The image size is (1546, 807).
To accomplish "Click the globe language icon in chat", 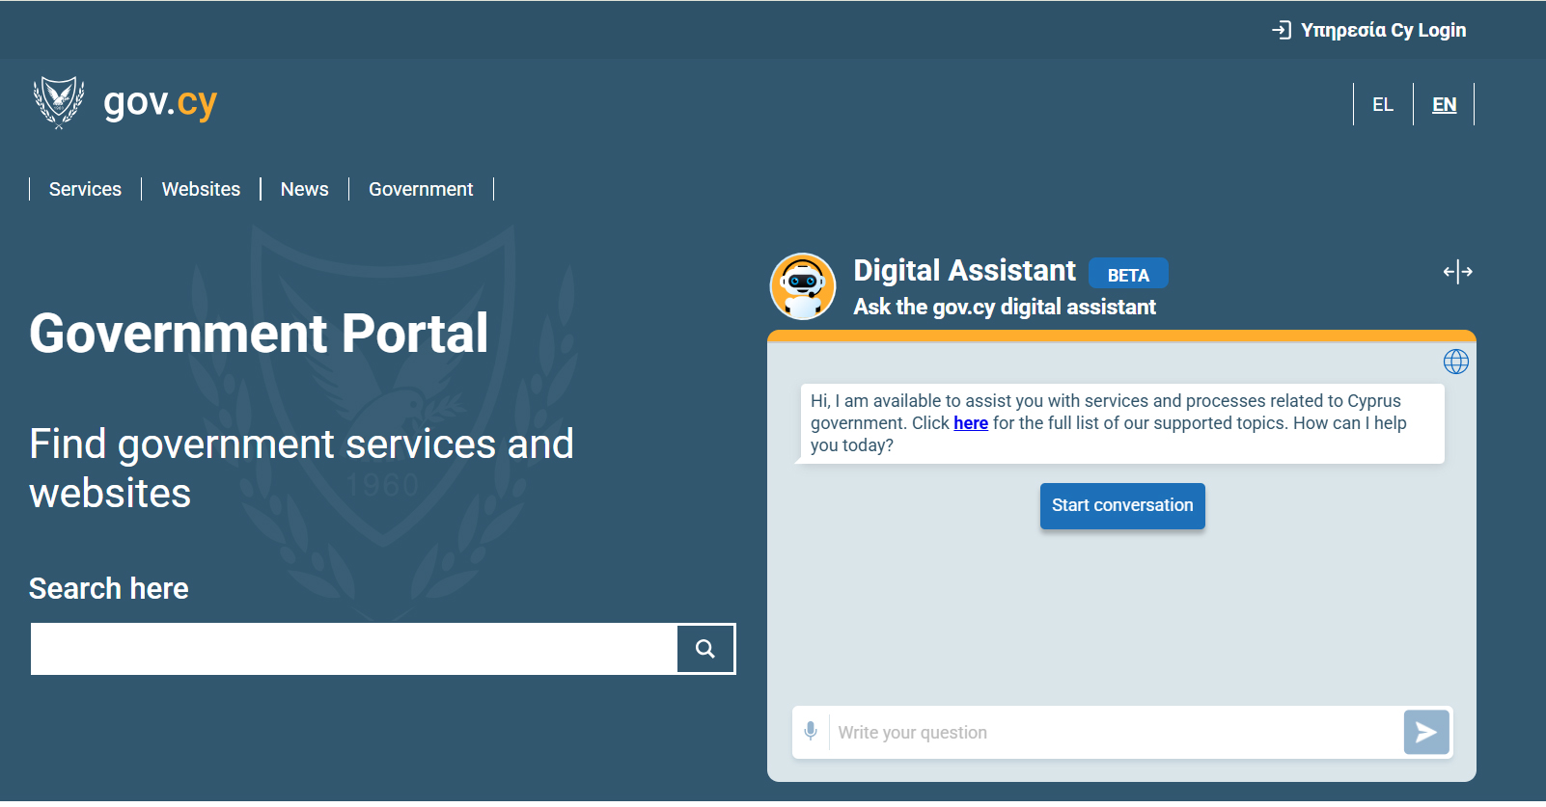I will [1455, 362].
